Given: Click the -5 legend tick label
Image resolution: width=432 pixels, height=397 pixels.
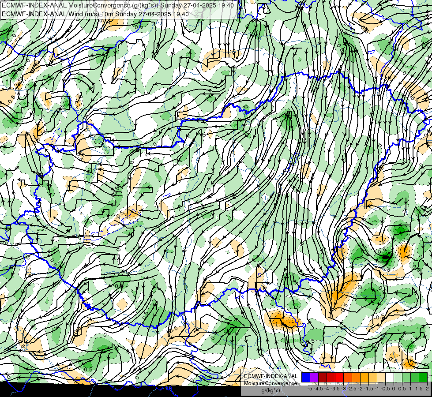Looking at the screenshot, I should (310, 389).
